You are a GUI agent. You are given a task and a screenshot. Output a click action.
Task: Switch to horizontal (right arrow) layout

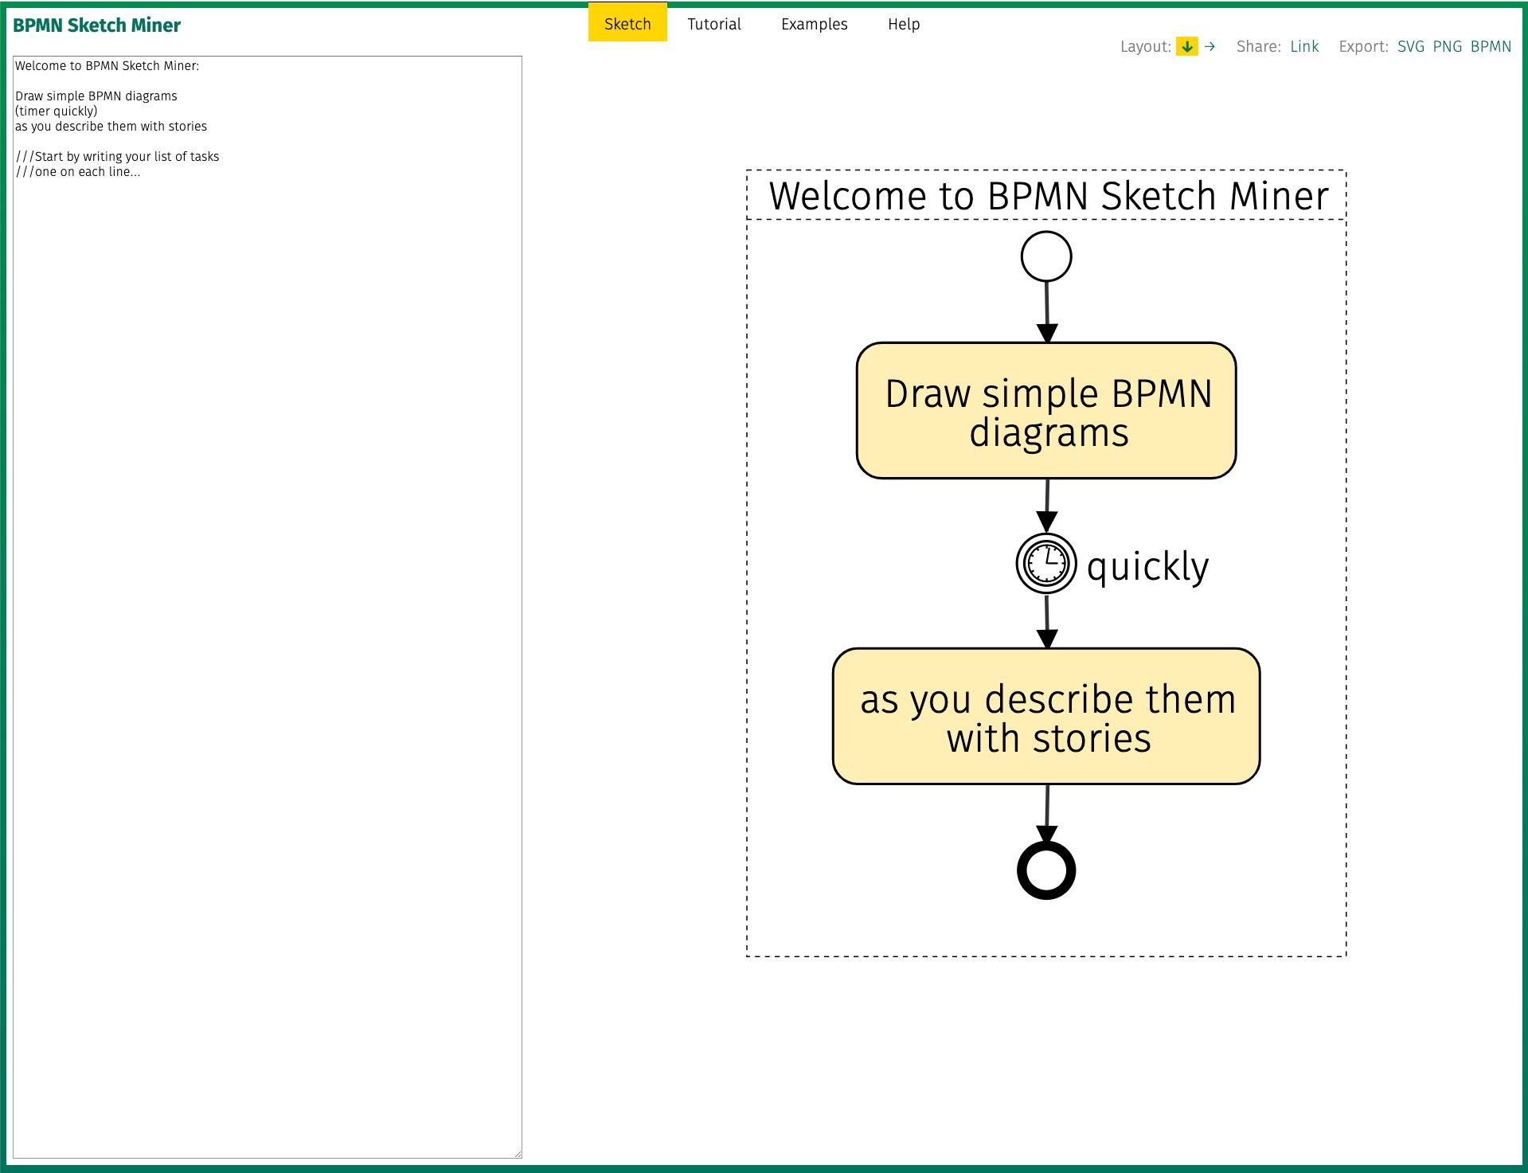(1210, 47)
